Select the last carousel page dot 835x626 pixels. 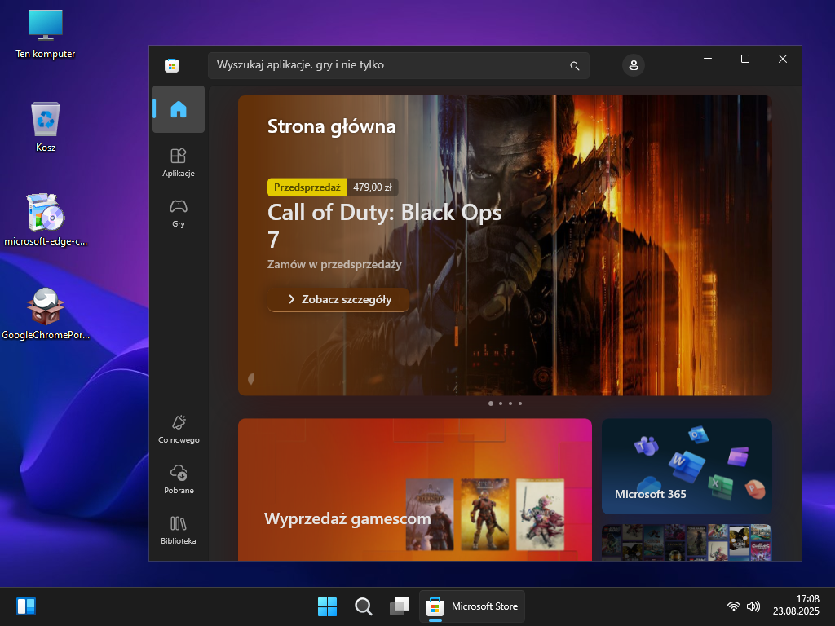pyautogui.click(x=520, y=403)
